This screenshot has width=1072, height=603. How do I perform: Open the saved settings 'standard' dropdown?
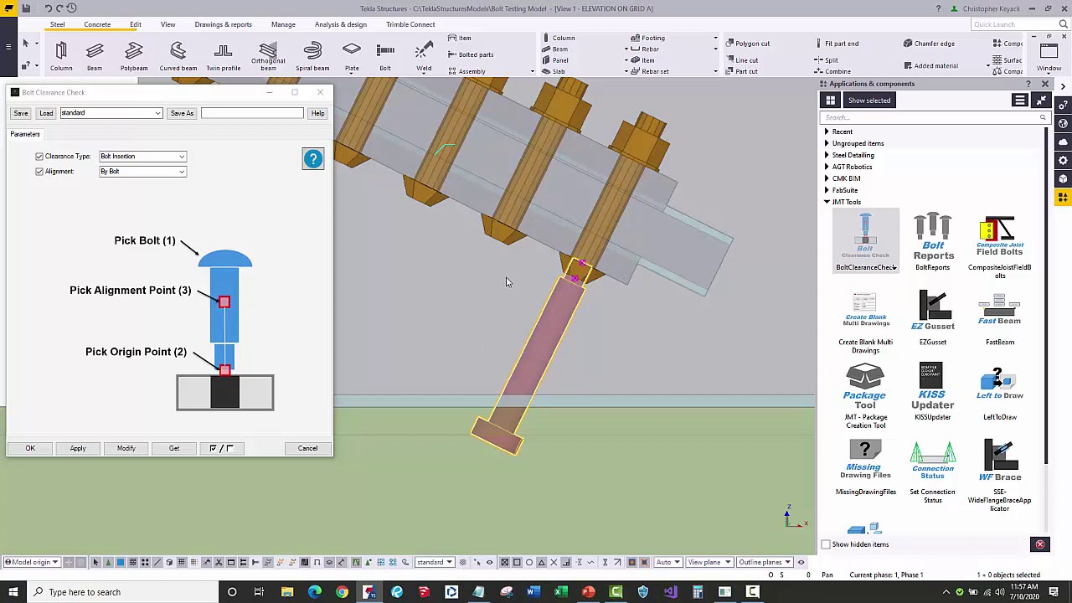click(111, 113)
